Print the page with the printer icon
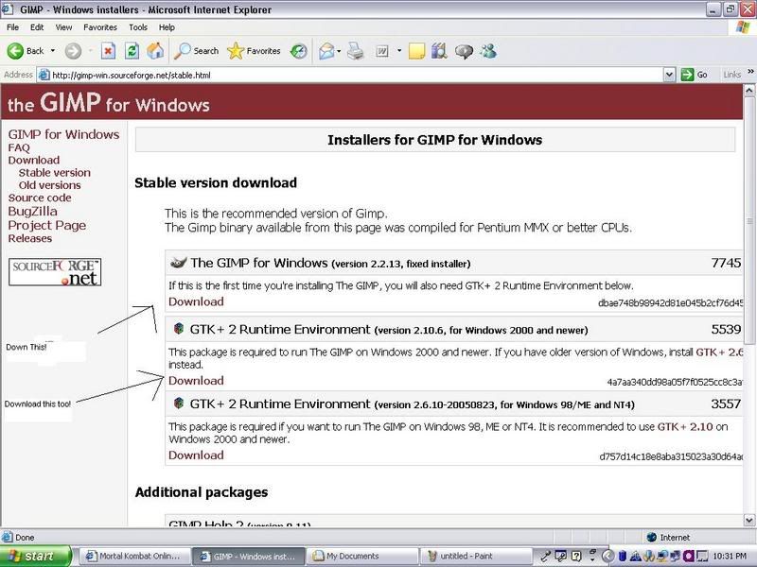 click(x=356, y=51)
